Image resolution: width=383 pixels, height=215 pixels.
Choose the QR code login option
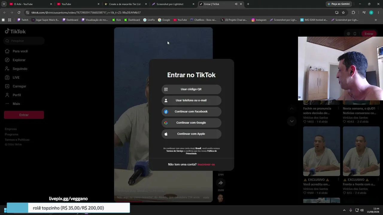191,89
